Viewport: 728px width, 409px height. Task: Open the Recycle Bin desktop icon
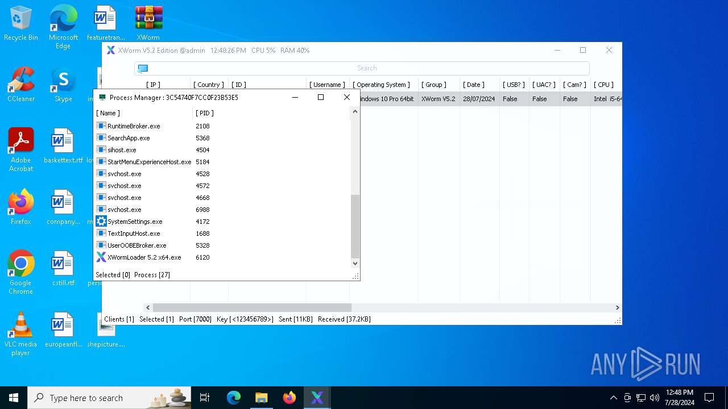[21, 23]
